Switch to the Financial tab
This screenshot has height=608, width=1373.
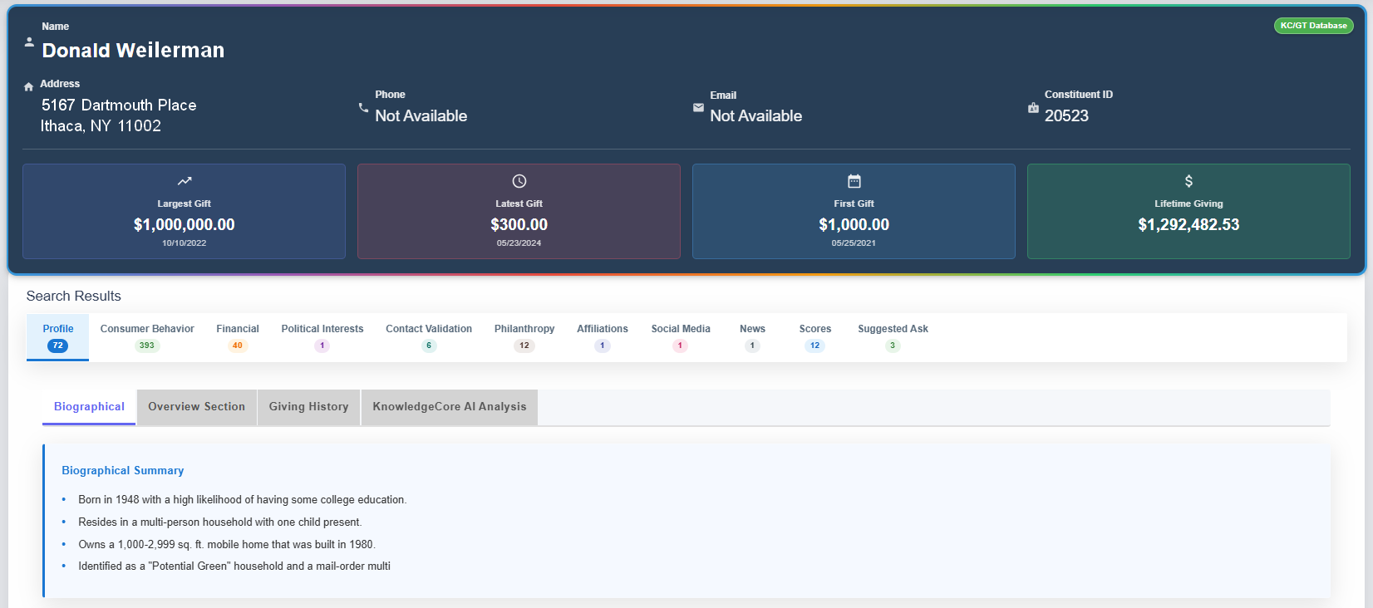[x=238, y=336]
